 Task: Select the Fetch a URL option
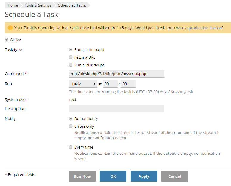(71, 57)
